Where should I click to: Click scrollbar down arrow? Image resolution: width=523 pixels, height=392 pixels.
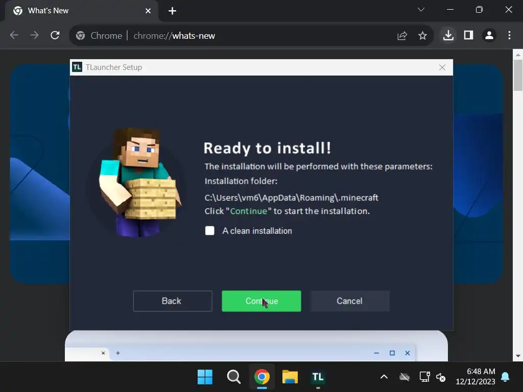point(518,356)
